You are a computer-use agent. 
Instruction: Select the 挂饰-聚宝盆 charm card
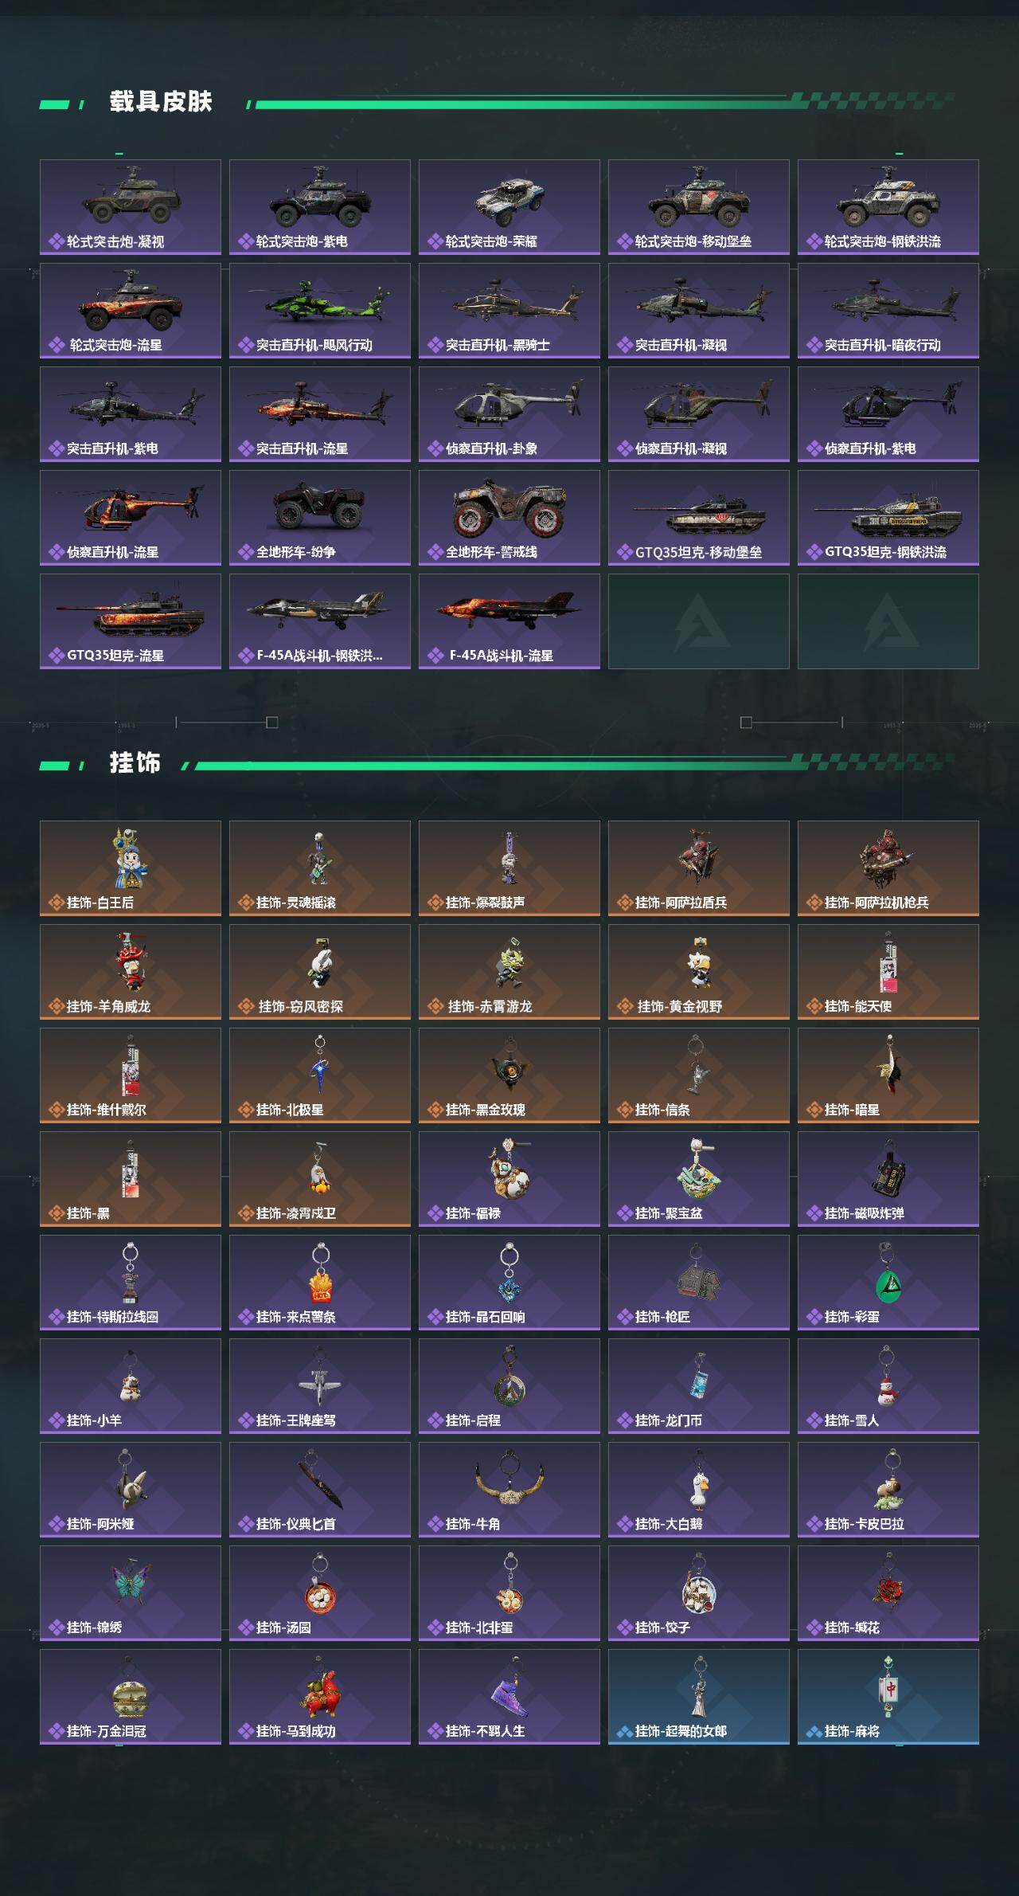click(x=699, y=1179)
